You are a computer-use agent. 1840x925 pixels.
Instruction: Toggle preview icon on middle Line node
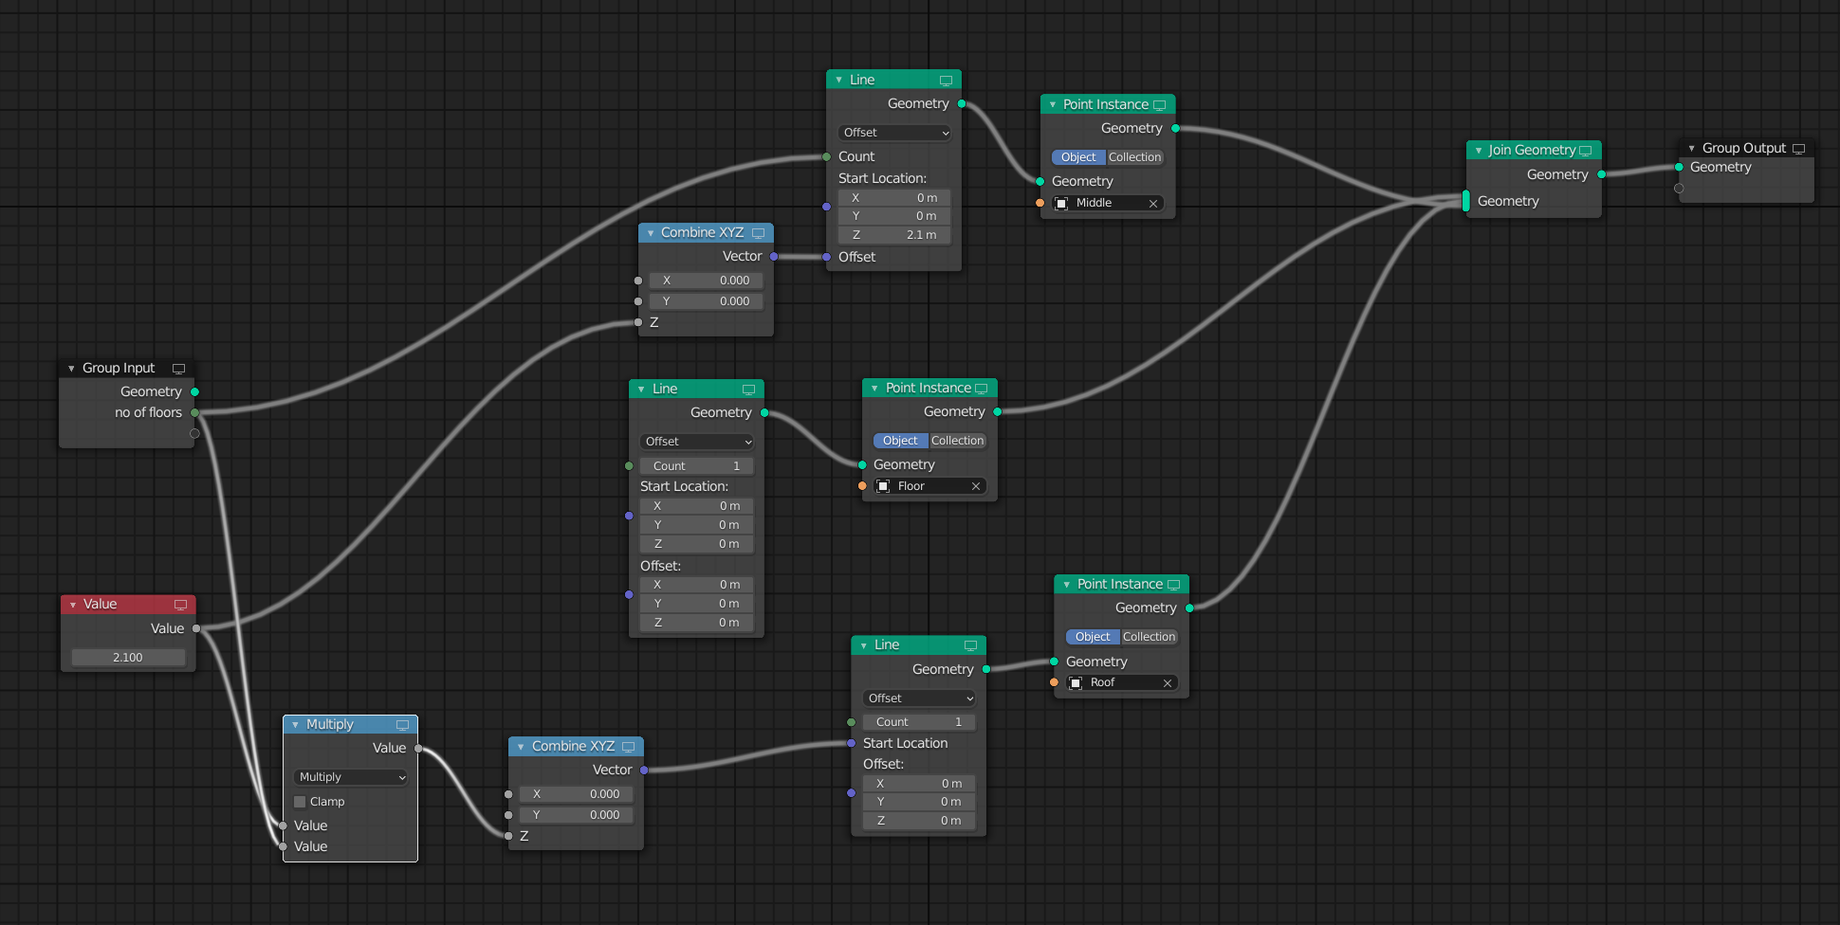[x=748, y=390]
